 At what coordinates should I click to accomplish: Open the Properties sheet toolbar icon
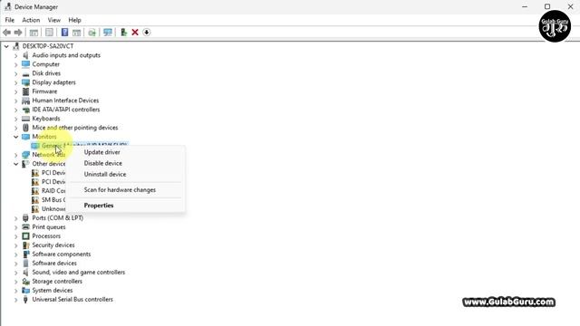point(49,33)
